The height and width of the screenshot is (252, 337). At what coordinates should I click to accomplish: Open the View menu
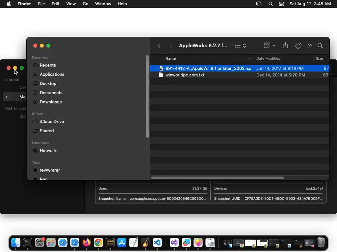pyautogui.click(x=71, y=4)
